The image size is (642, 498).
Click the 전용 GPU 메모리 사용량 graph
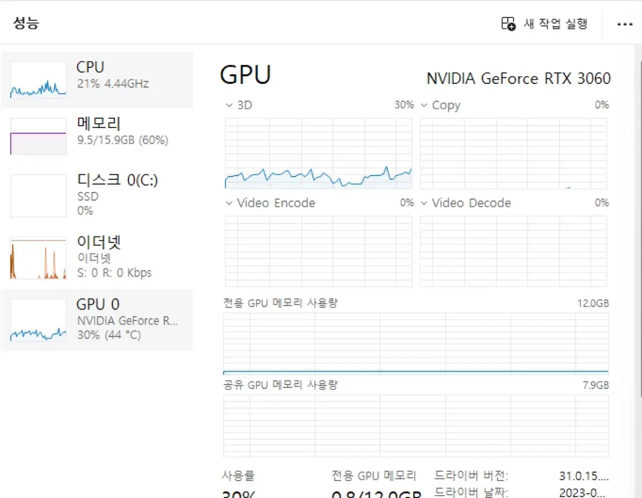tap(416, 343)
